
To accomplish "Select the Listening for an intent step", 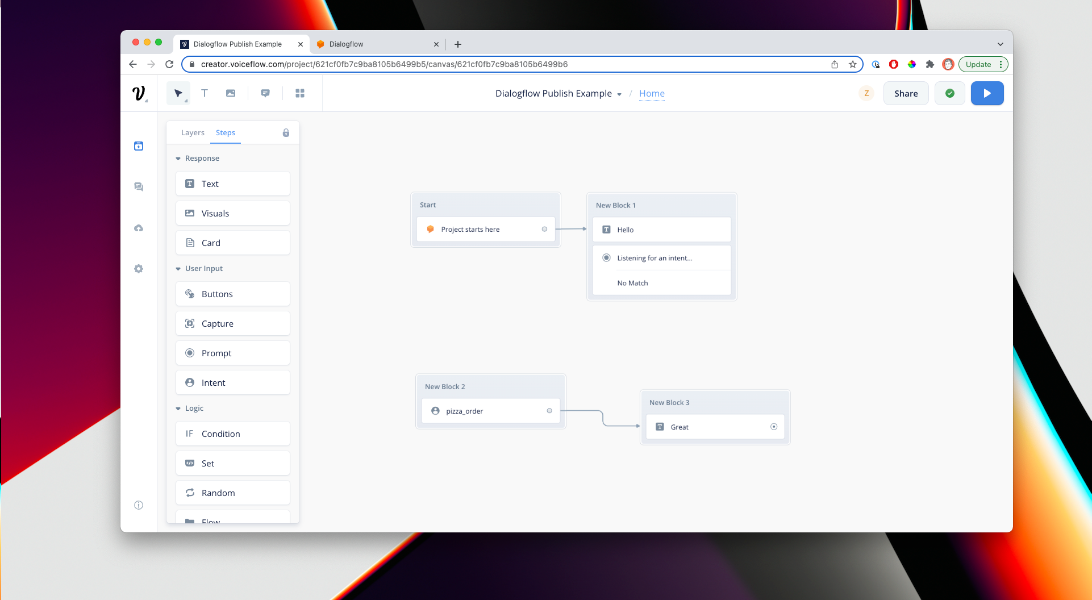I will click(662, 258).
